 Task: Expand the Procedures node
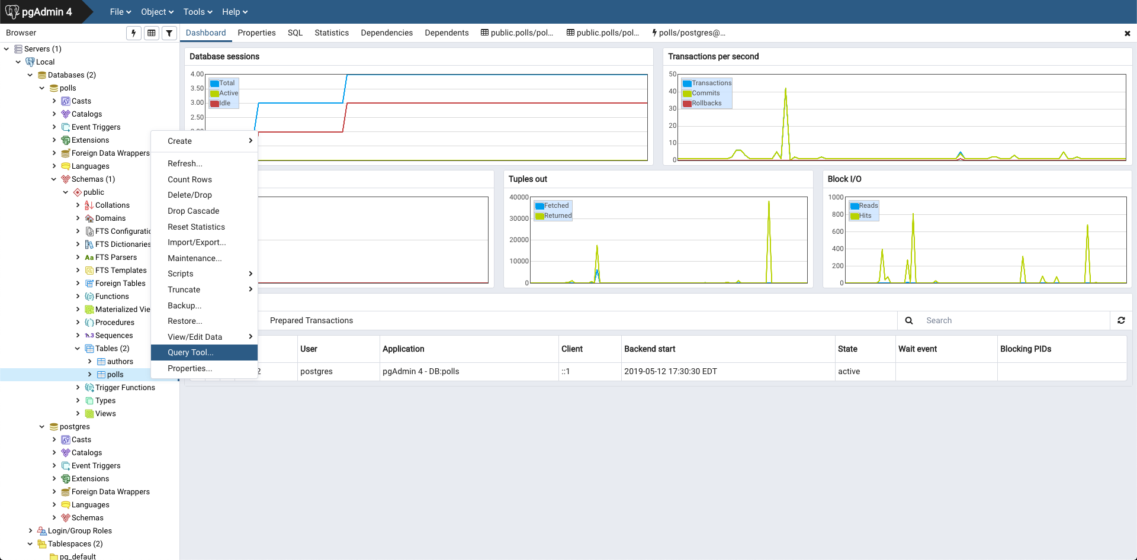click(x=78, y=323)
